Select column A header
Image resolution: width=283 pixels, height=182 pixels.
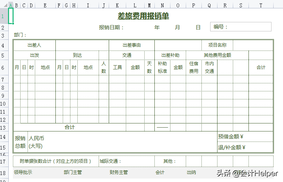point(11,6)
